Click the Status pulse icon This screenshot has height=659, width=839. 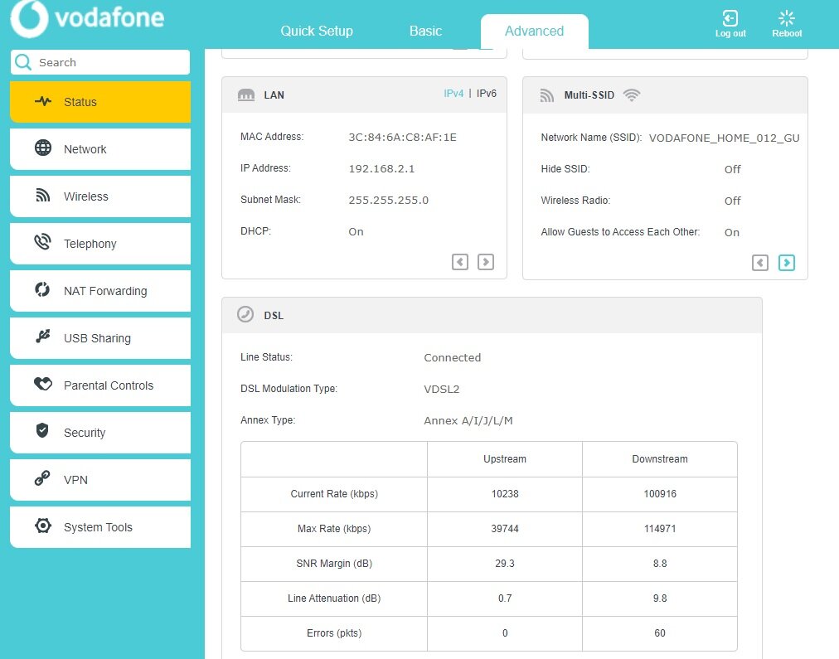click(43, 101)
